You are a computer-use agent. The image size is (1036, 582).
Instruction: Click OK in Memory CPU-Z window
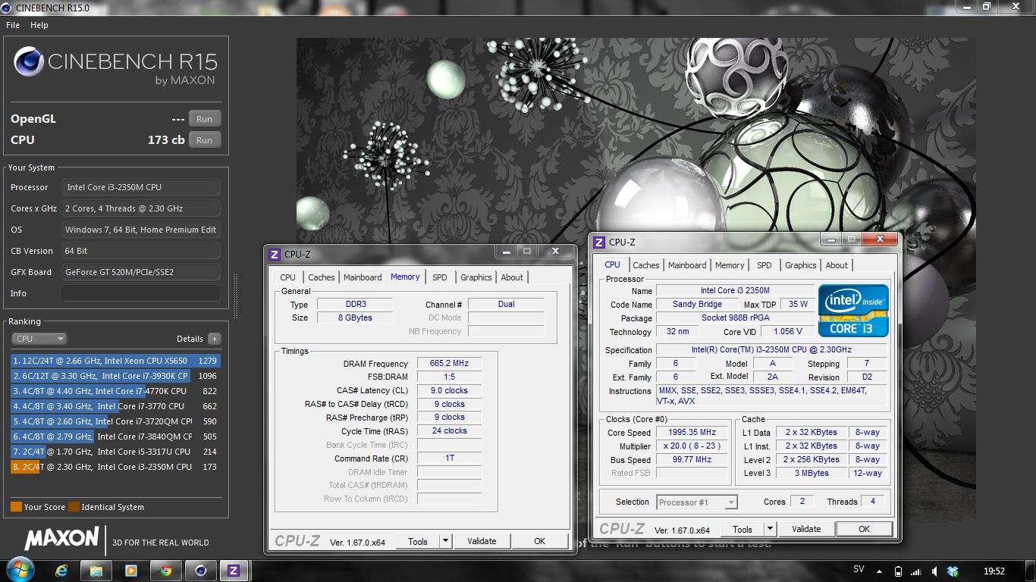539,541
